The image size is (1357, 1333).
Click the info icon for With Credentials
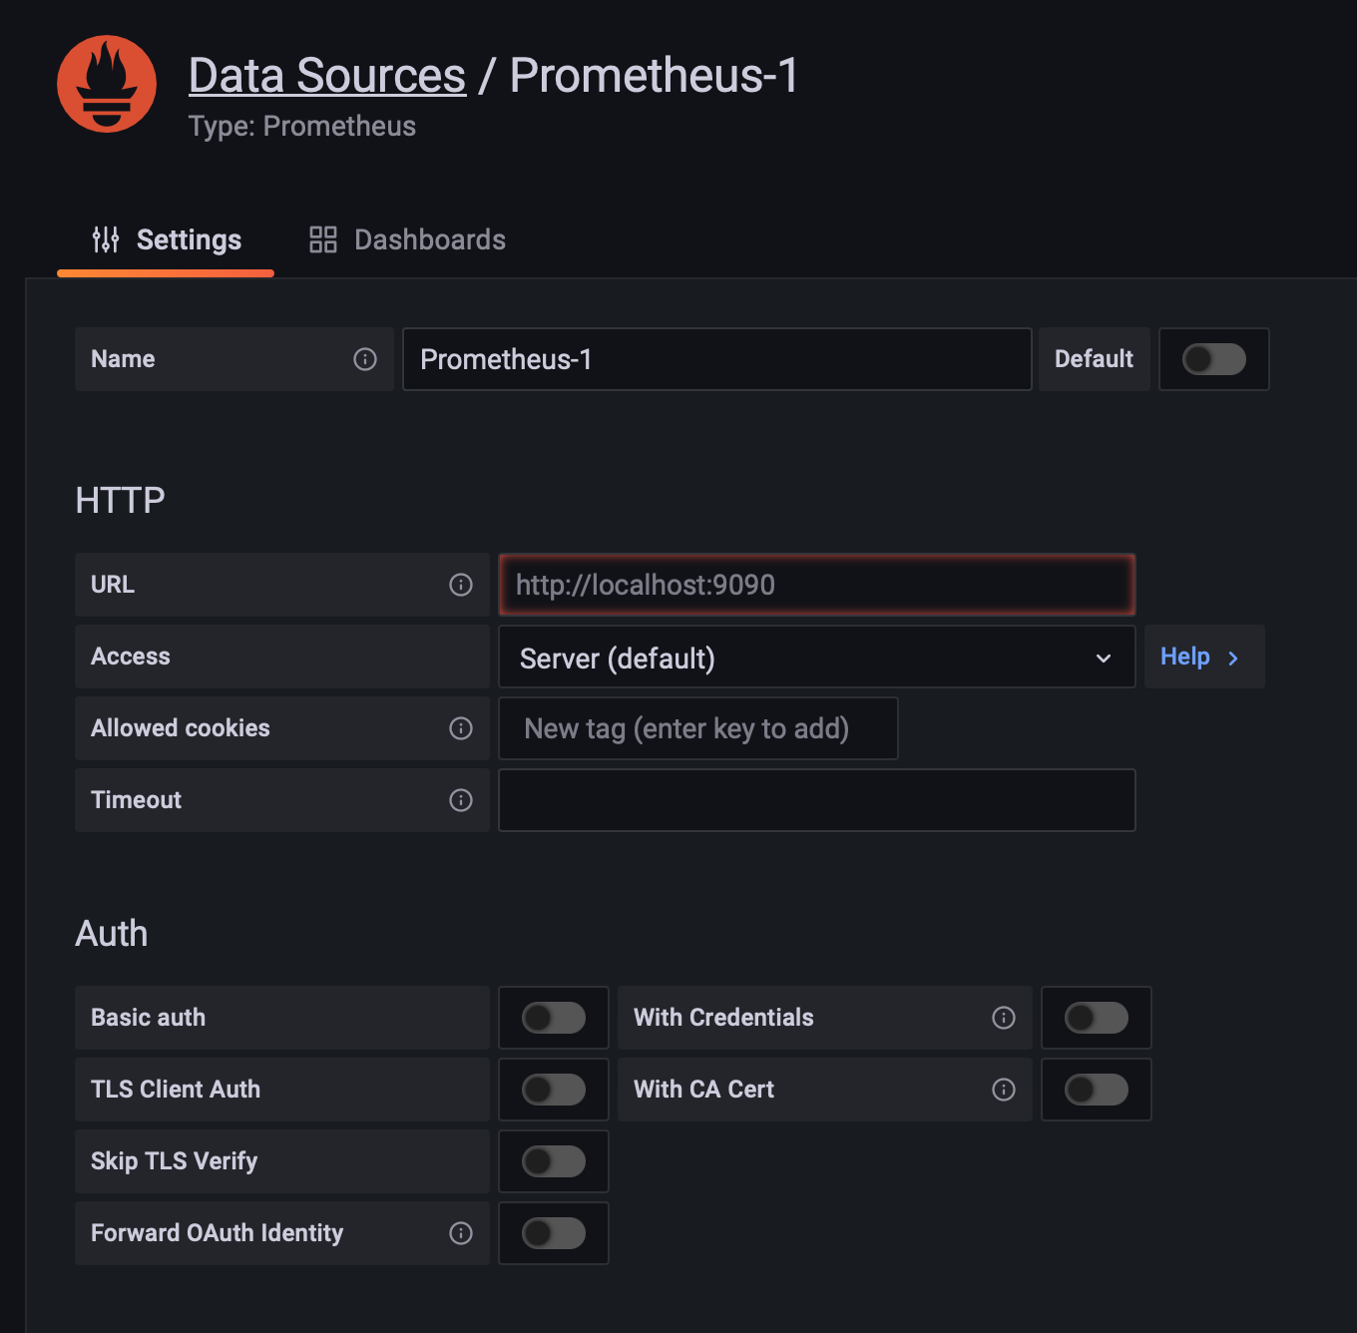click(1004, 1018)
